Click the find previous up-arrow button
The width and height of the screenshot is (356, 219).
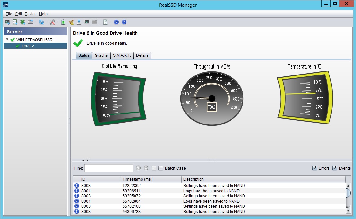[x=146, y=168]
